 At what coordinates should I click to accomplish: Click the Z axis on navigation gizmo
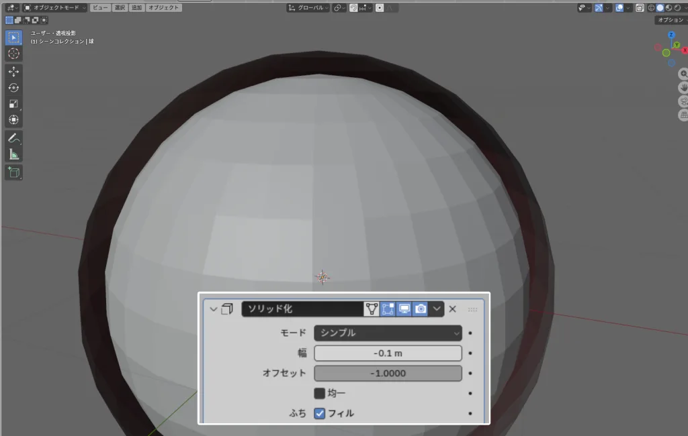(671, 35)
